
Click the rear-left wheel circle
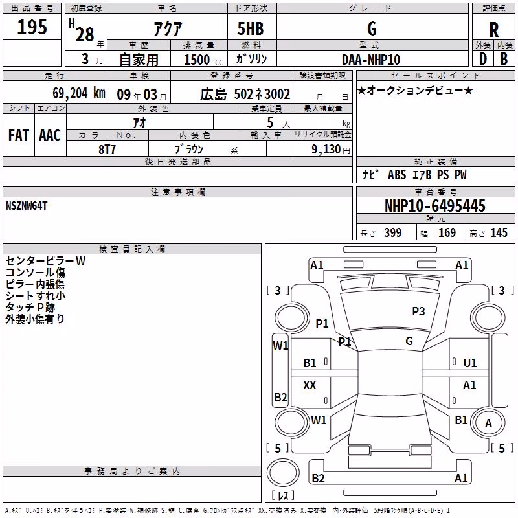pyautogui.click(x=291, y=422)
